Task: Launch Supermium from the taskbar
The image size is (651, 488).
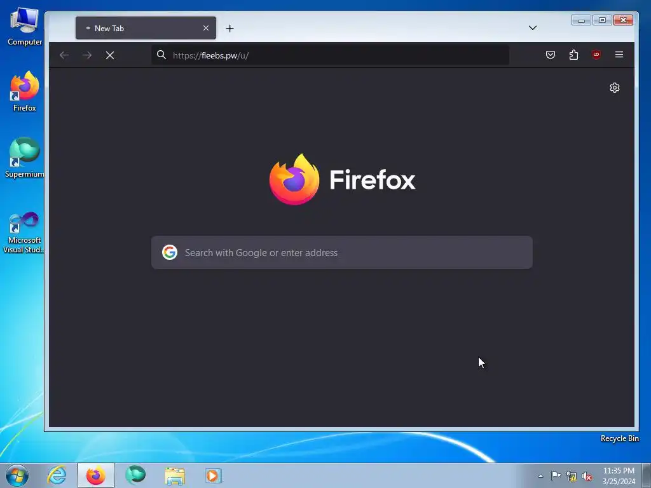Action: [x=135, y=475]
